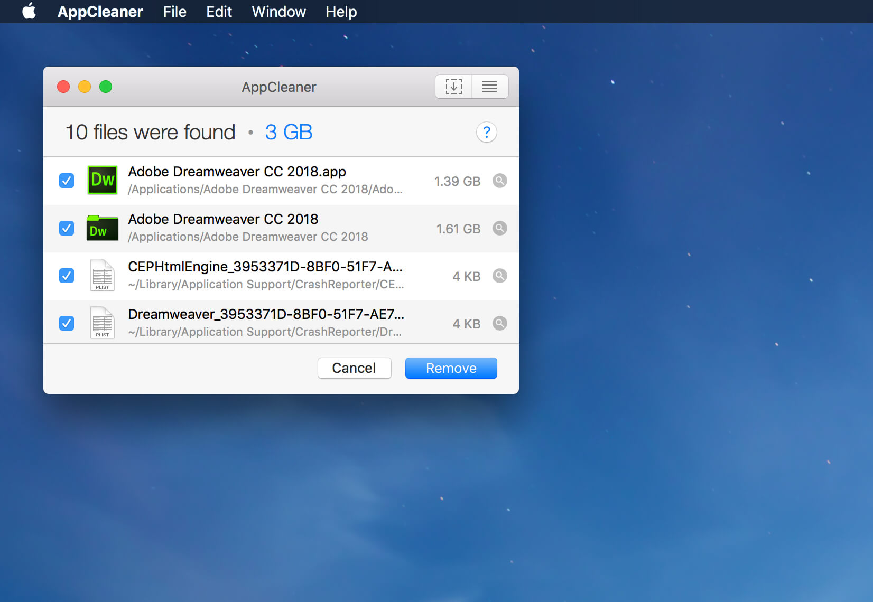Click the CrashReporter/Dr... path text
873x602 pixels.
tap(265, 332)
